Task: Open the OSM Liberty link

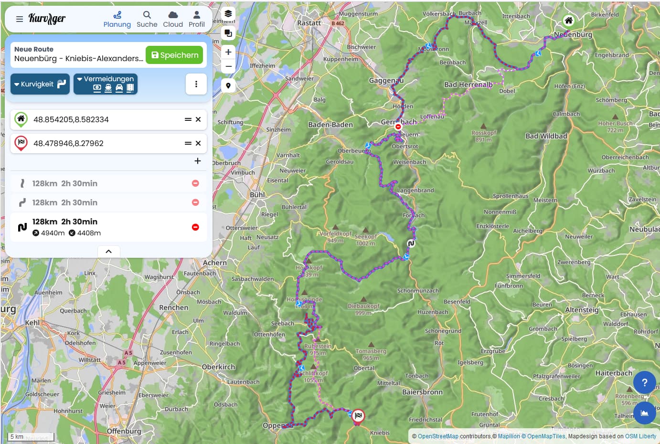Action: click(x=640, y=436)
